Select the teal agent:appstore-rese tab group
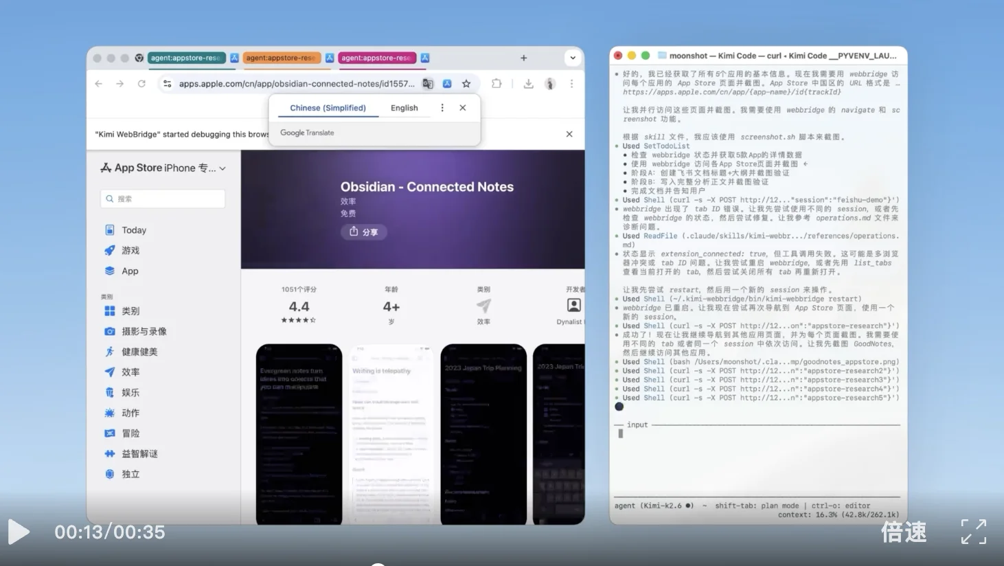This screenshot has height=566, width=1004. tap(185, 58)
